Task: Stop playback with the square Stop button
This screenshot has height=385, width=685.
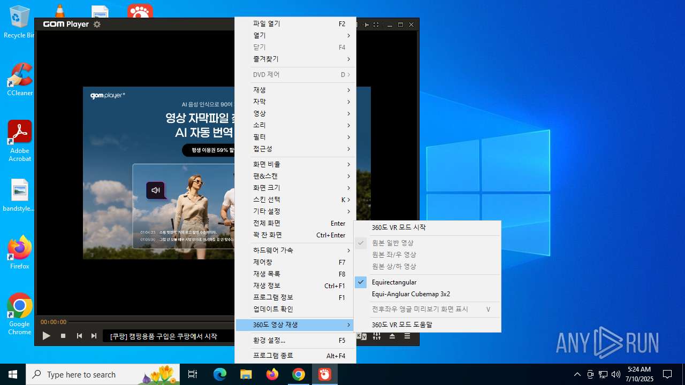Action: click(63, 336)
